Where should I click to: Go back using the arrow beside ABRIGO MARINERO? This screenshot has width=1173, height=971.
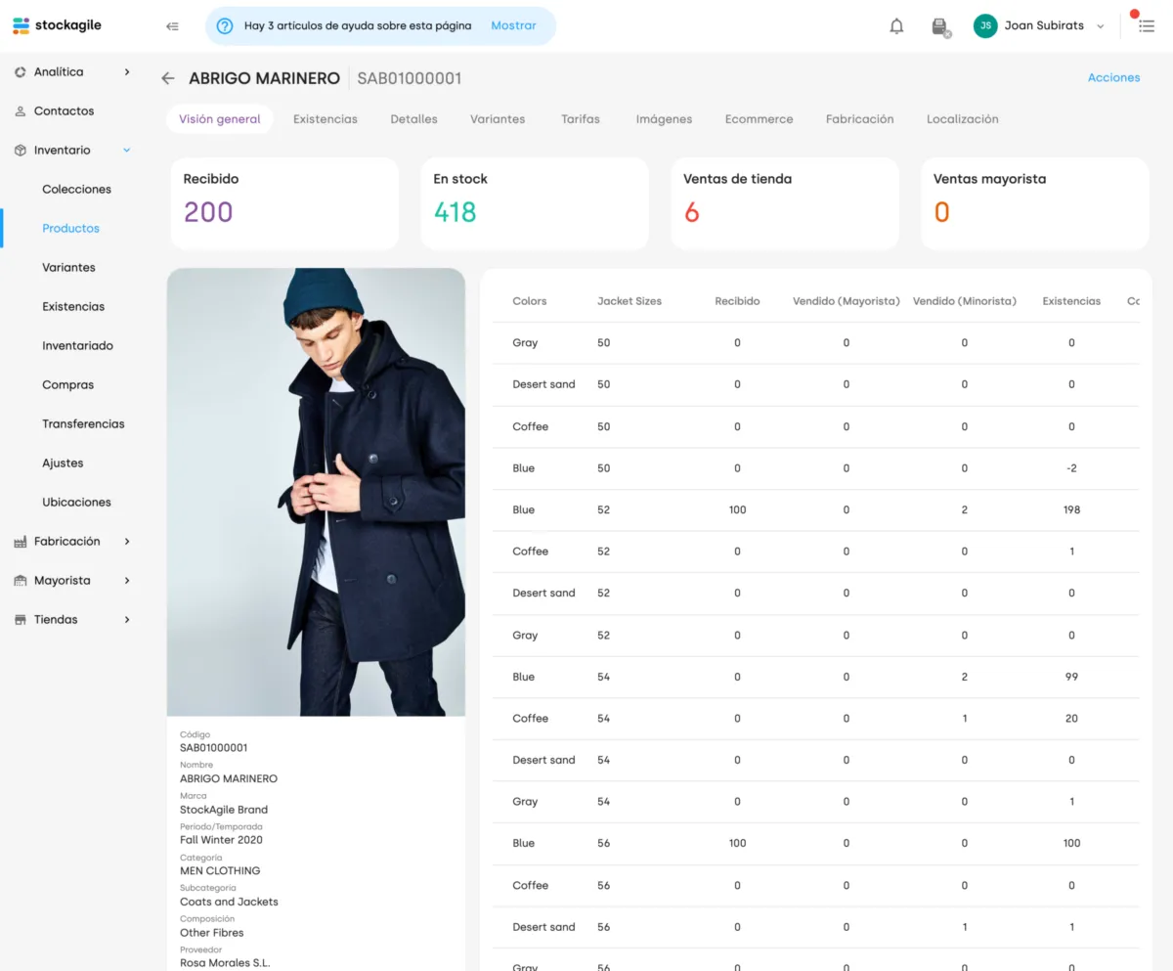pyautogui.click(x=168, y=78)
